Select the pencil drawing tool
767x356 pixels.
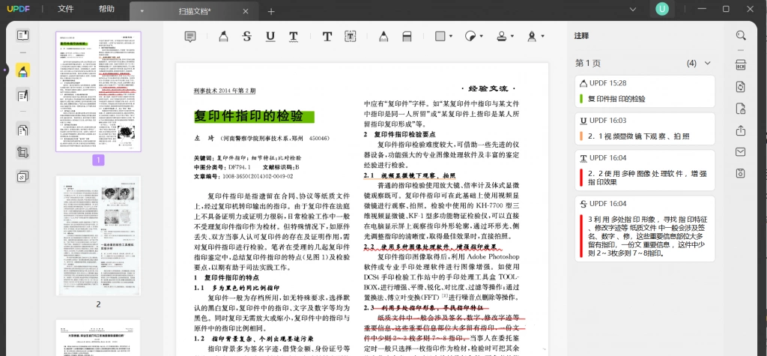point(383,36)
